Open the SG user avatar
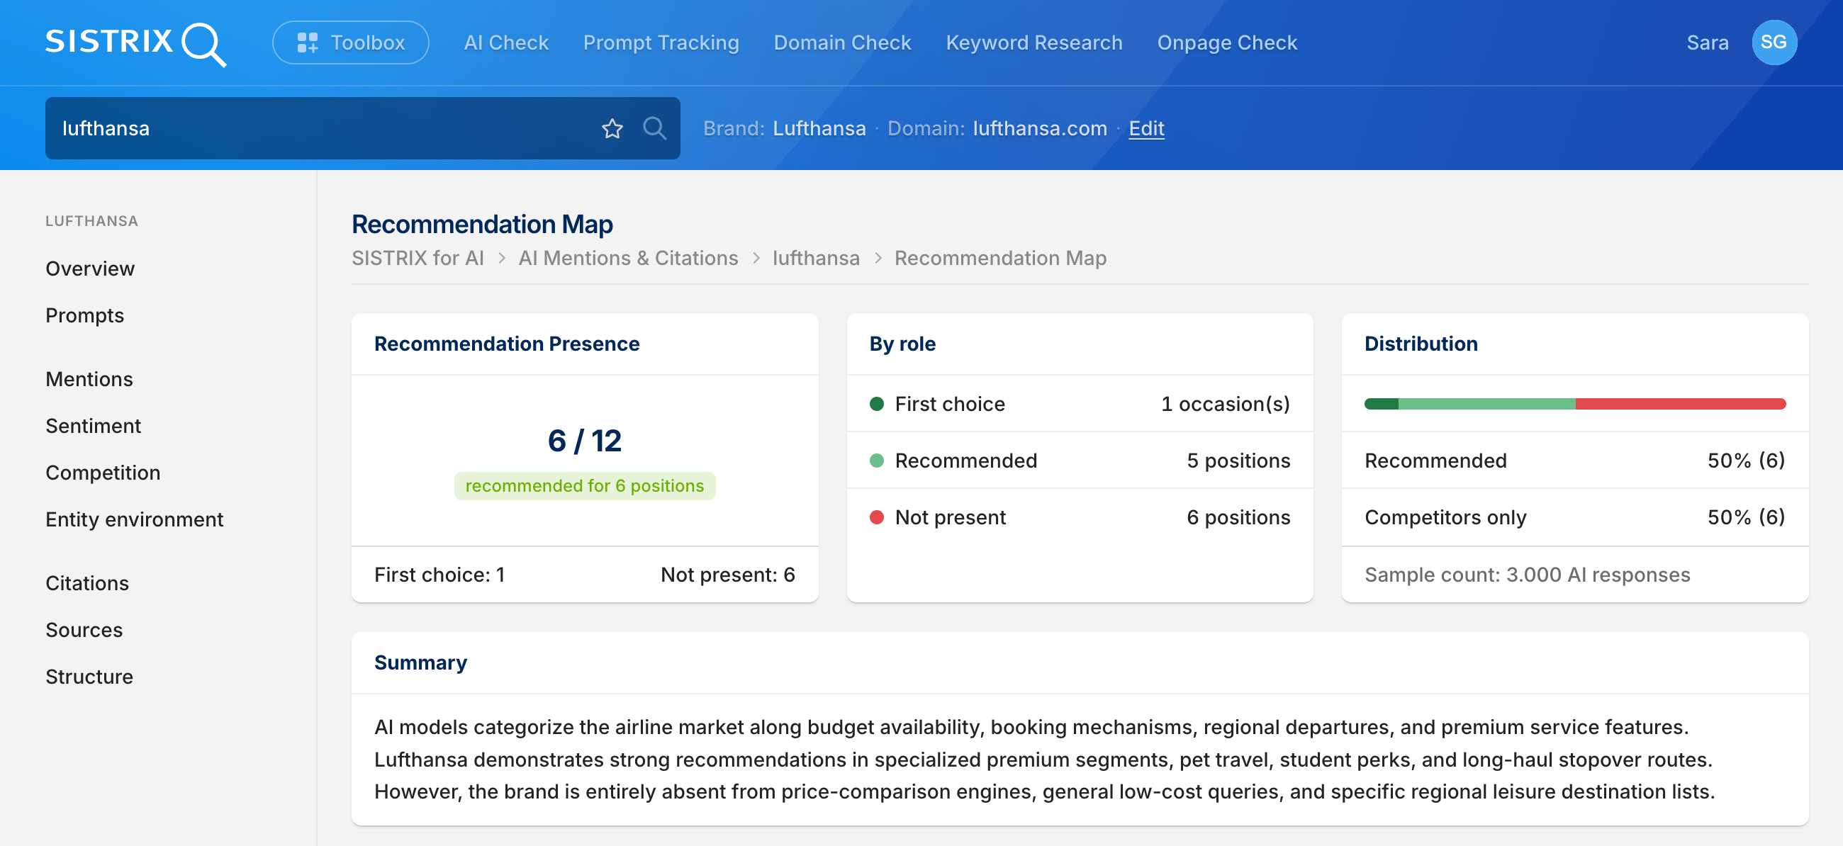 [x=1774, y=43]
